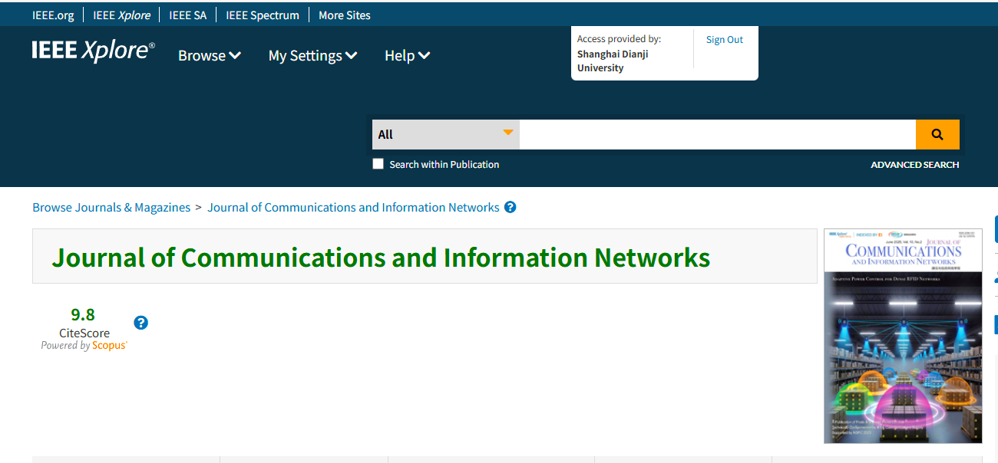Click the journal title heading
998x463 pixels.
click(381, 257)
